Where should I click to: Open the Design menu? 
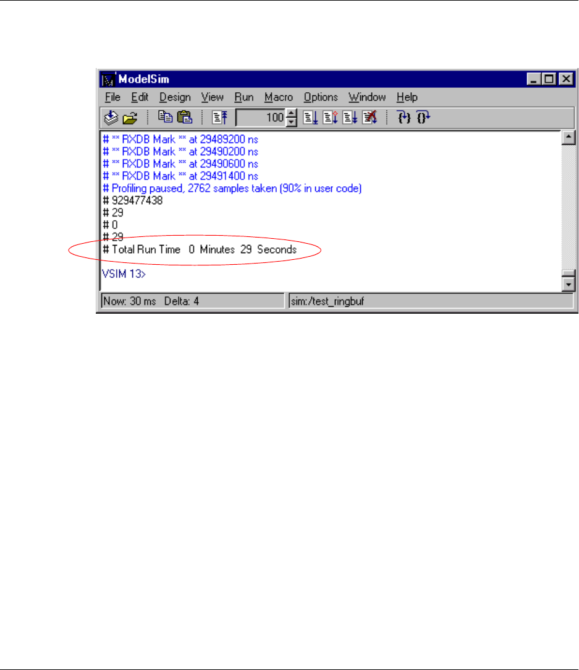click(x=175, y=97)
